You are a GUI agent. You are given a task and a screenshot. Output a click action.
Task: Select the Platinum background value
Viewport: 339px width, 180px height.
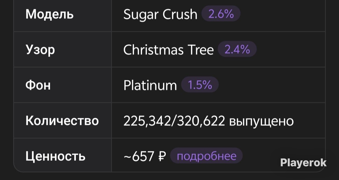(150, 85)
